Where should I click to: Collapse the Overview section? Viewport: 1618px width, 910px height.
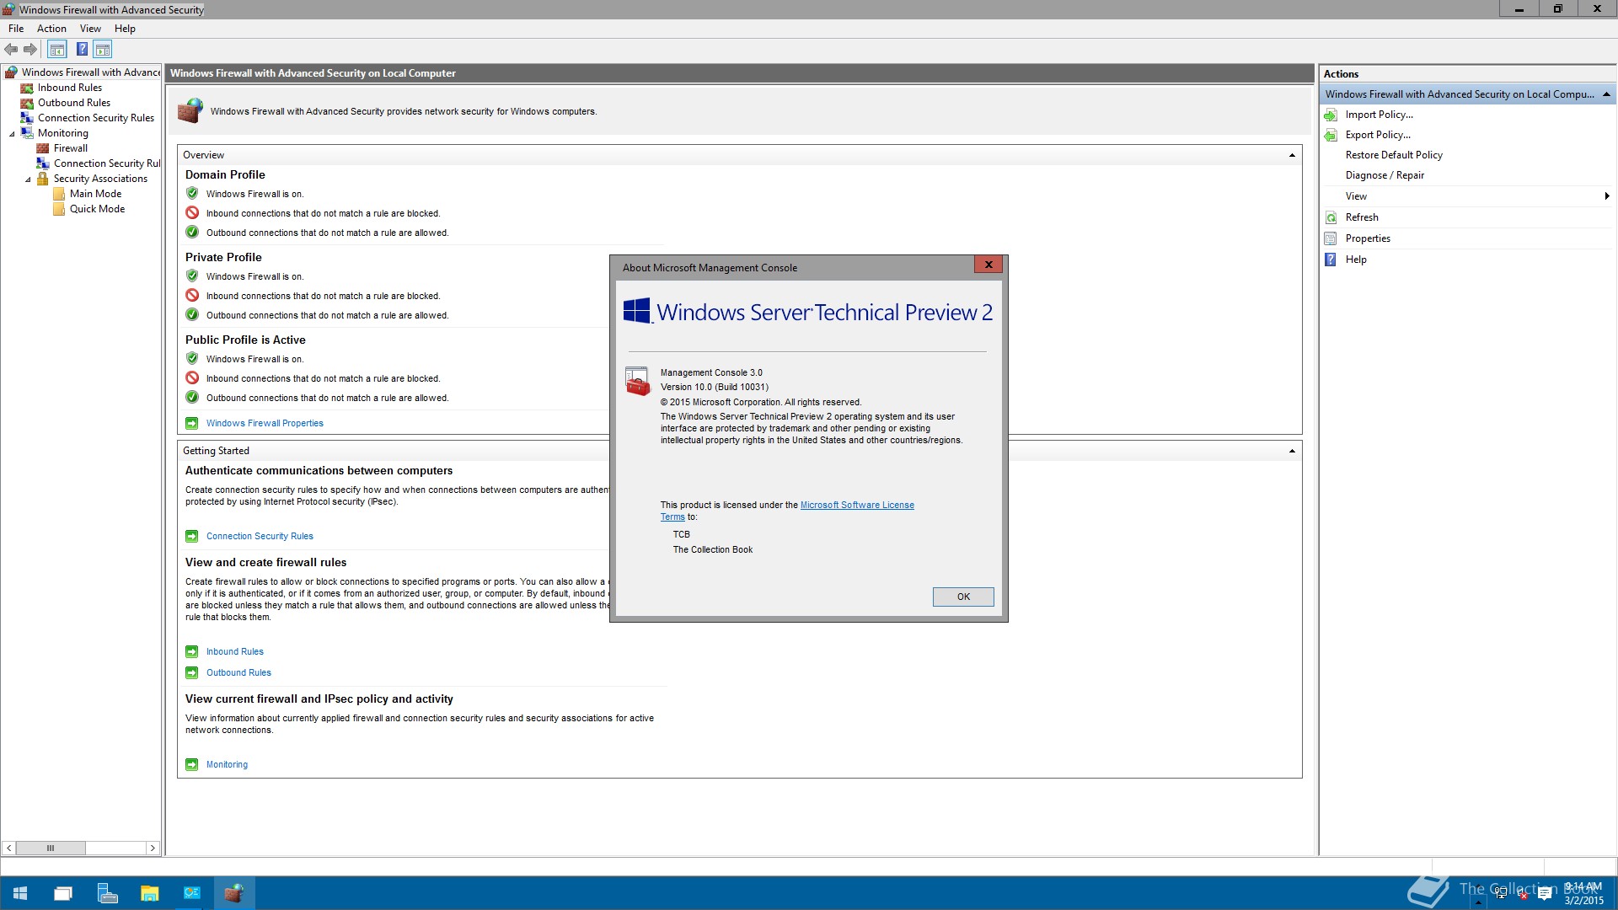pos(1292,155)
